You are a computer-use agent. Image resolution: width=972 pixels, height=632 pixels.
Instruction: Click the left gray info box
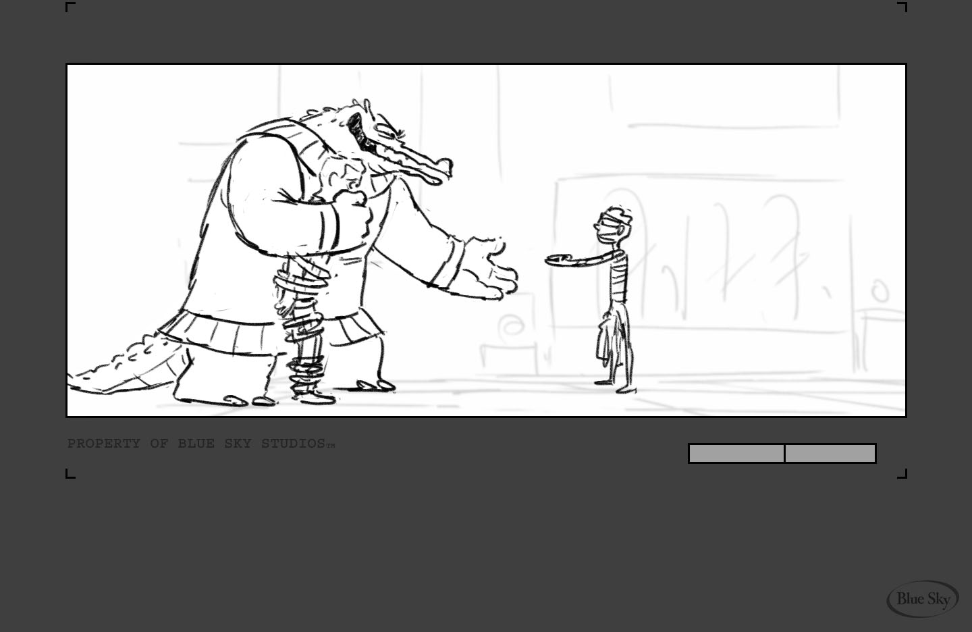point(736,453)
